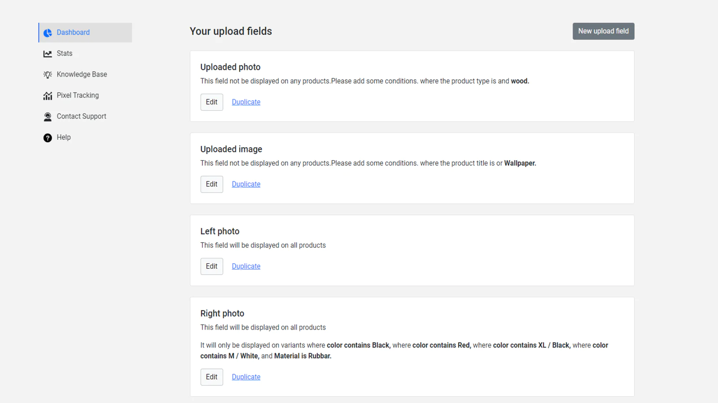Edit the Uploaded image field

point(211,184)
